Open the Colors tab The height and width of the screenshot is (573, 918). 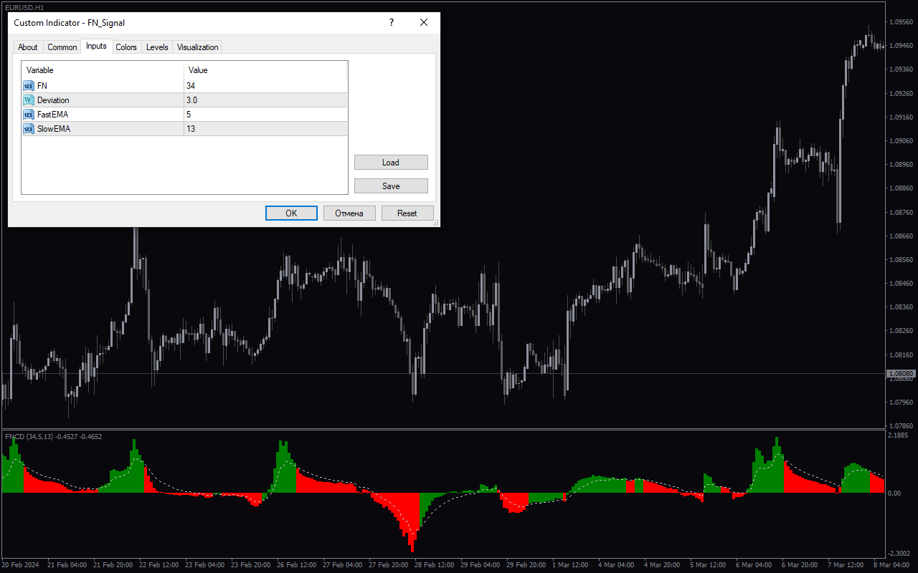pos(126,47)
